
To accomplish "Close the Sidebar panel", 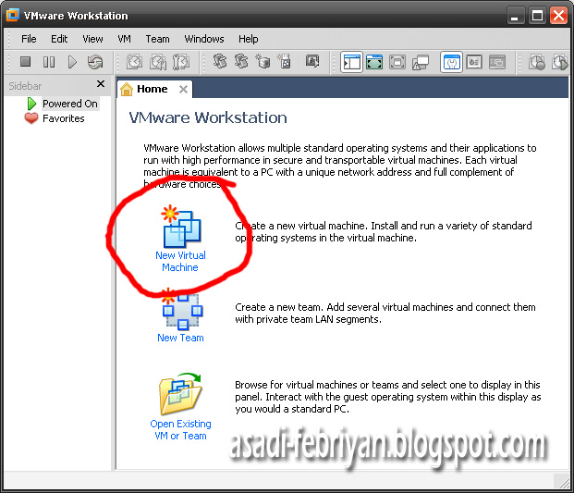I will (101, 84).
